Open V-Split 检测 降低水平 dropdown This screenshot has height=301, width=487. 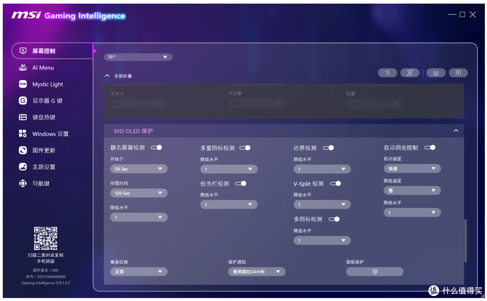pos(322,205)
